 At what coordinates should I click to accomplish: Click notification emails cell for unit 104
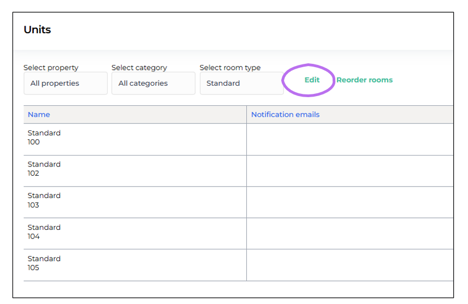349,234
